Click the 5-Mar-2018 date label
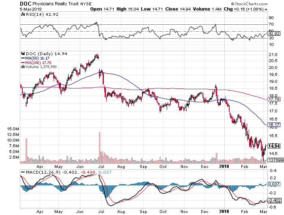Screen dimensions: 284x215 tap(30, 9)
